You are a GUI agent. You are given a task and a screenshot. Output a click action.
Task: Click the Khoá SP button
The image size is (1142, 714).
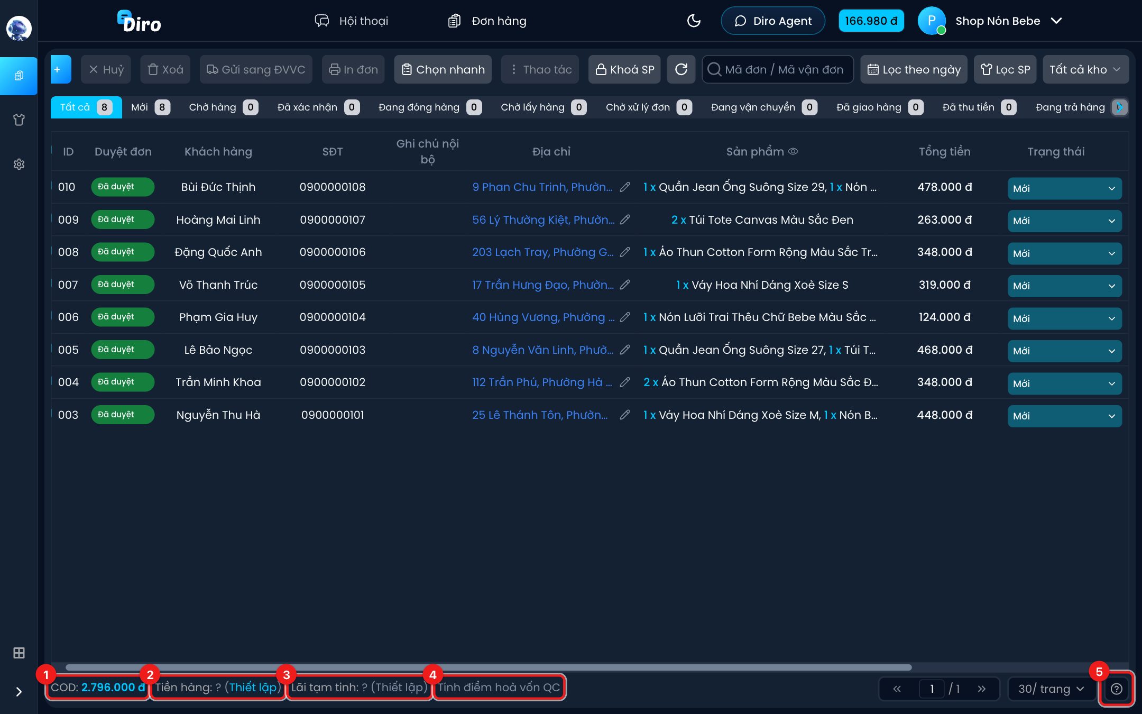(624, 69)
